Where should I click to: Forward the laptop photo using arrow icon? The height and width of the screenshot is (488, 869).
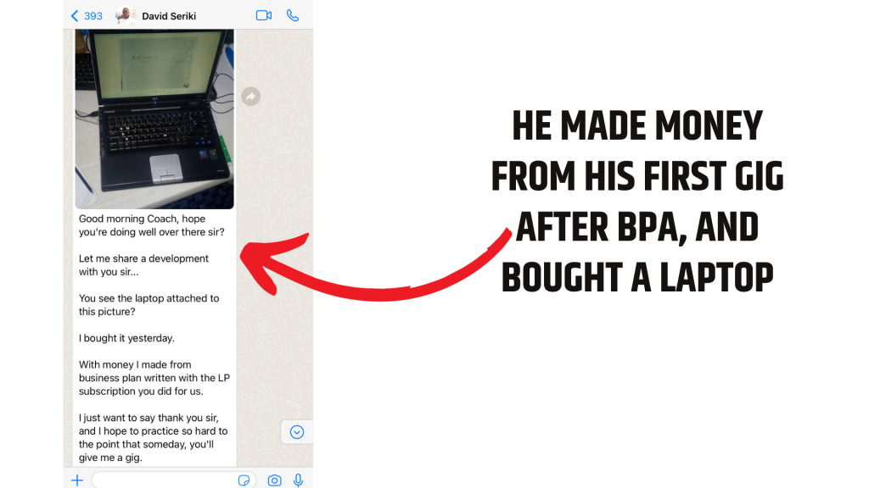point(251,97)
